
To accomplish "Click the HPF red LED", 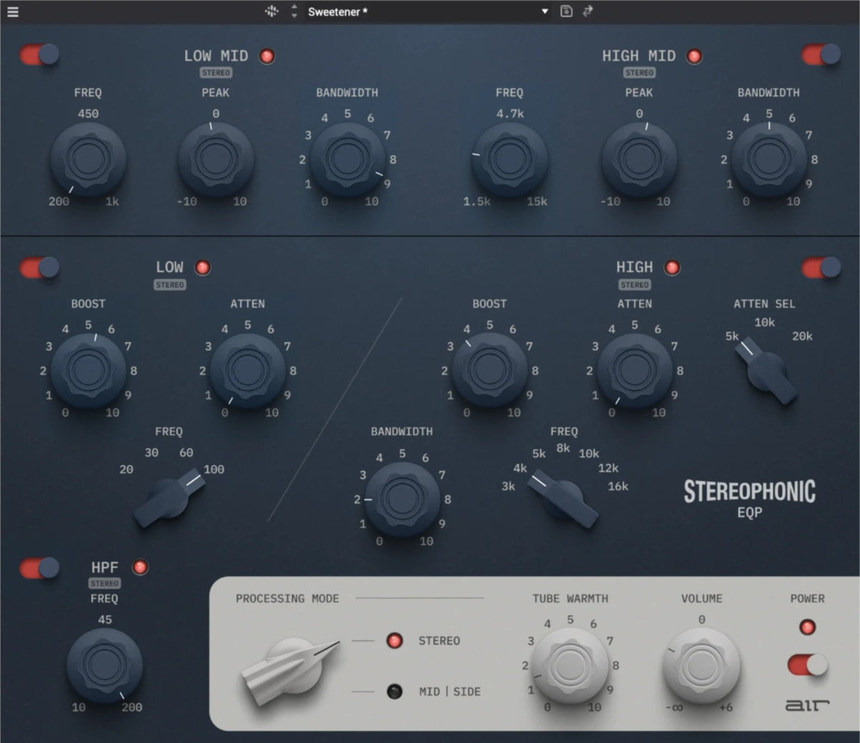I will click(x=140, y=567).
